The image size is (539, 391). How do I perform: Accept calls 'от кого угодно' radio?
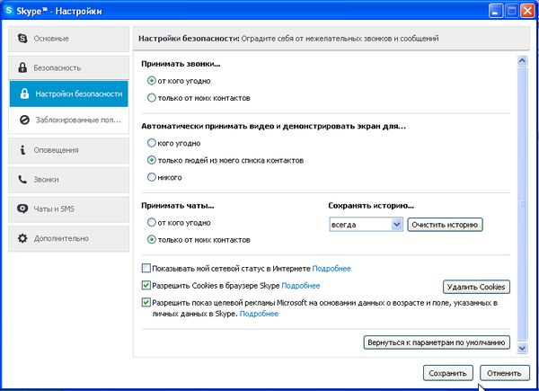[x=151, y=81]
